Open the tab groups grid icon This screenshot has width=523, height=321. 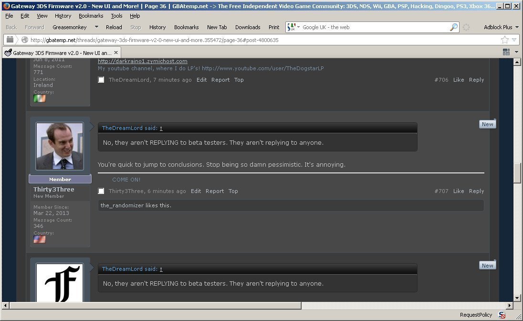tap(506, 52)
